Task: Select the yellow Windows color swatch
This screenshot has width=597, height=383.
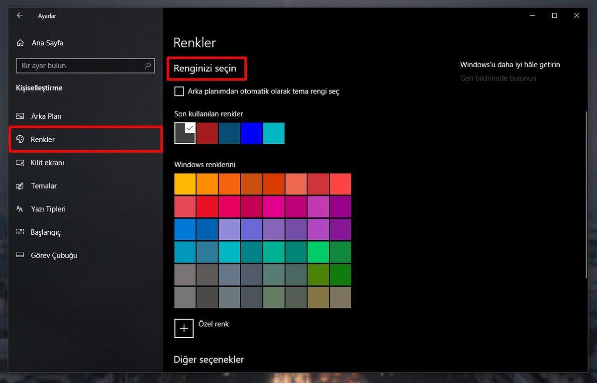Action: (x=185, y=184)
